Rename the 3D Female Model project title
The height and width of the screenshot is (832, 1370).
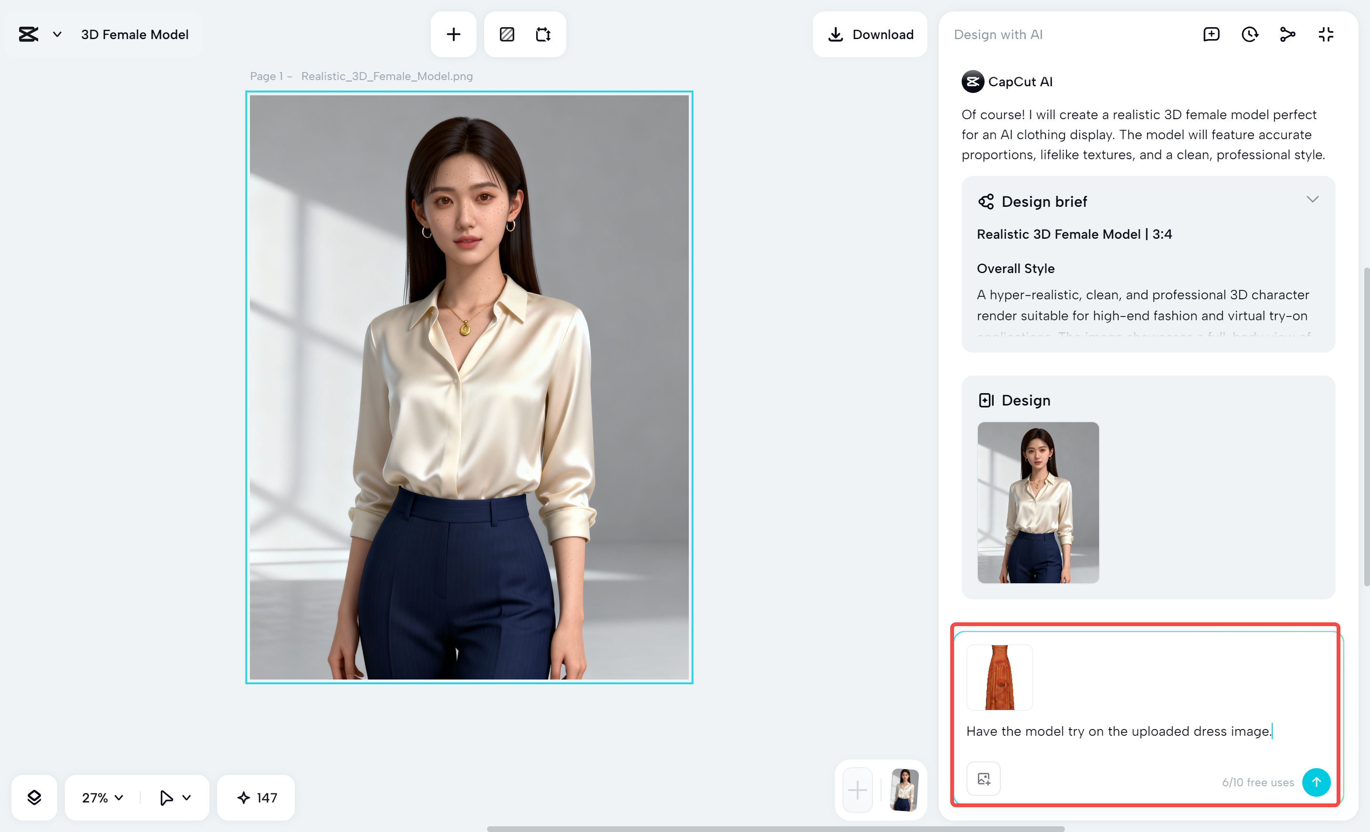coord(135,34)
